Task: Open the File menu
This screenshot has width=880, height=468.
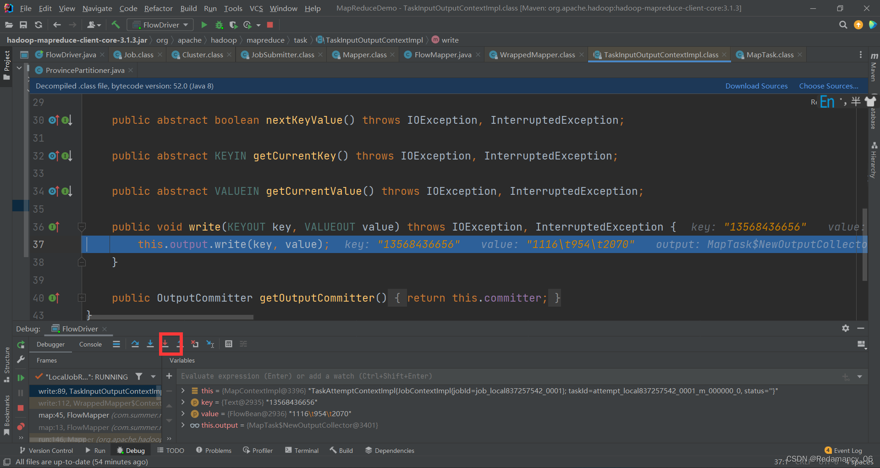Action: [26, 8]
